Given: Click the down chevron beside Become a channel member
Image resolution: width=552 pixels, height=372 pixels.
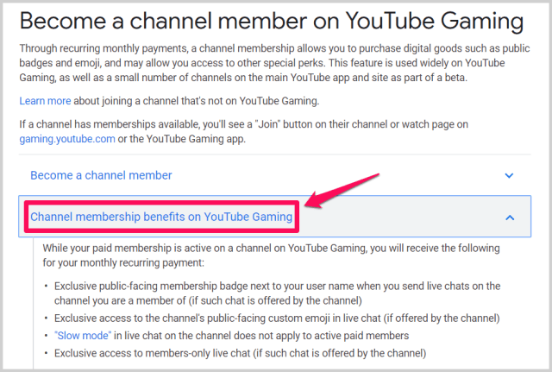Looking at the screenshot, I should pyautogui.click(x=509, y=175).
